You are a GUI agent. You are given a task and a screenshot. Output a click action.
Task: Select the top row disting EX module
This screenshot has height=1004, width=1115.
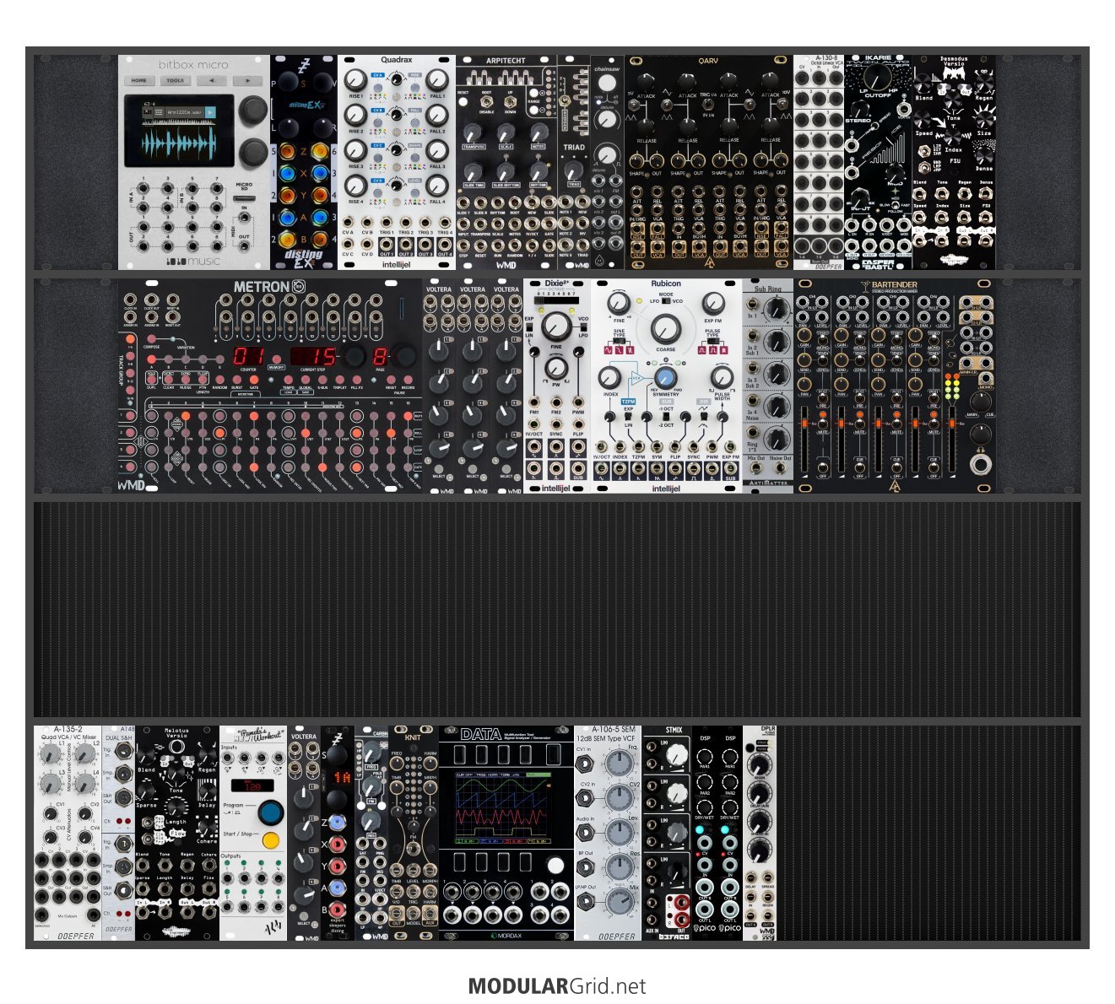304,162
